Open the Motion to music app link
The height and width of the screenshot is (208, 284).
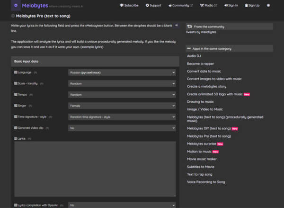[x=199, y=152]
